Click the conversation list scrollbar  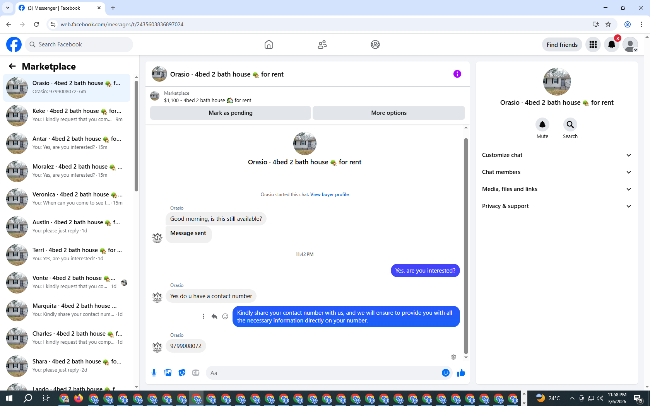[136, 135]
